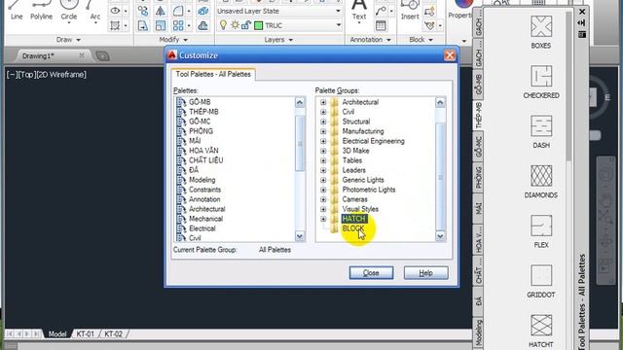Switch to the Model layout tab
The image size is (623, 350).
point(57,334)
